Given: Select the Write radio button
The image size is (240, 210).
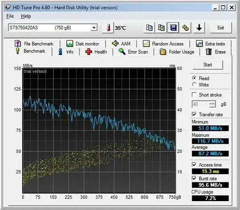Looking at the screenshot, I should pos(194,85).
